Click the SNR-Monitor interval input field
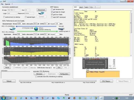Screen dimensions: 134x100 (51, 68)
